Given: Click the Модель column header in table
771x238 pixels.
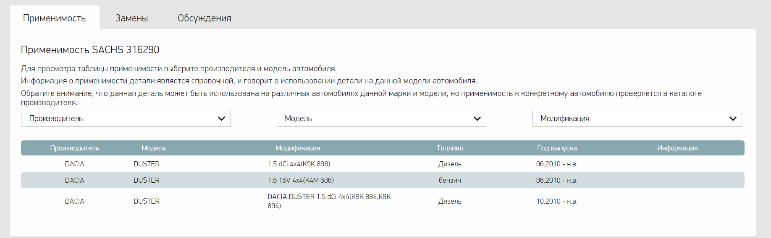Looking at the screenshot, I should (154, 148).
